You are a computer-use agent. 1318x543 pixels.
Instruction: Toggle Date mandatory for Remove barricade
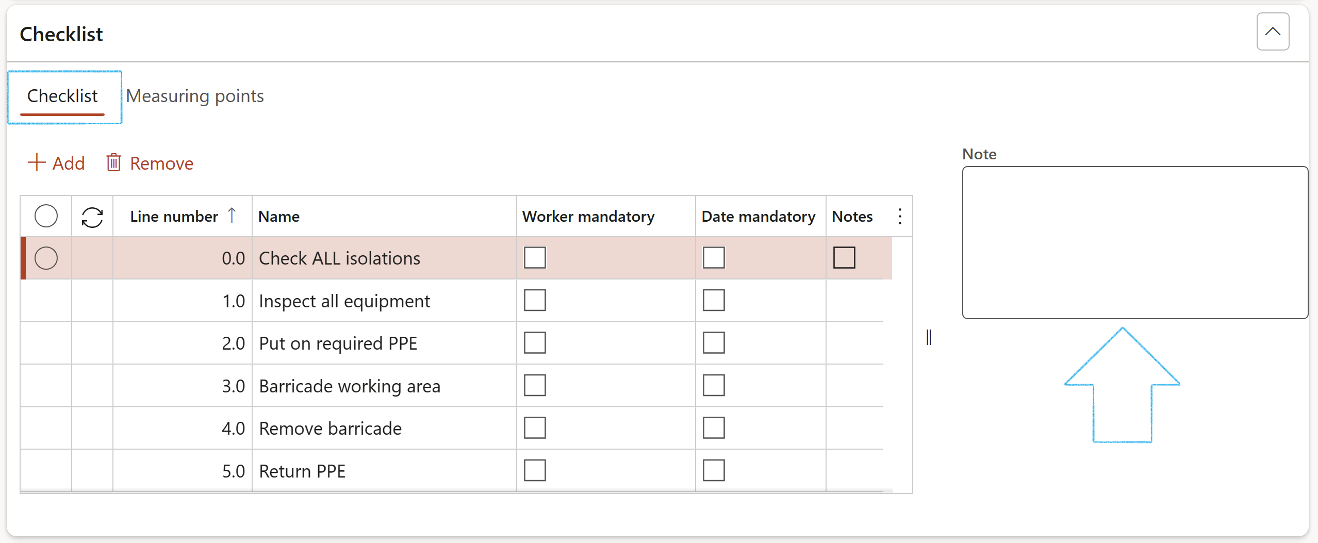coord(714,427)
